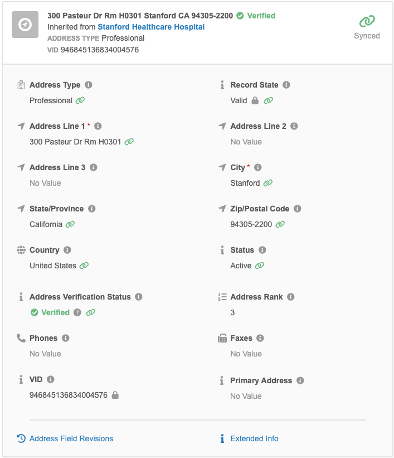Click info icon next to Address Rank
The width and height of the screenshot is (394, 458).
click(x=291, y=297)
